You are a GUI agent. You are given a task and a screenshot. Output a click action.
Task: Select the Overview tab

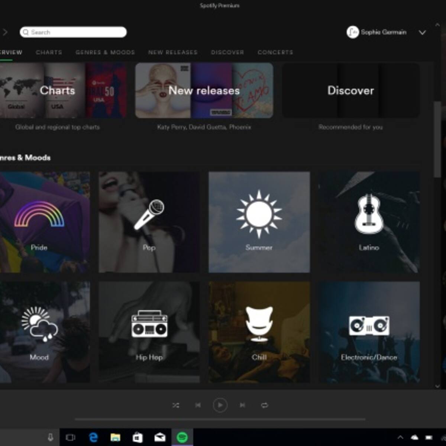click(11, 52)
